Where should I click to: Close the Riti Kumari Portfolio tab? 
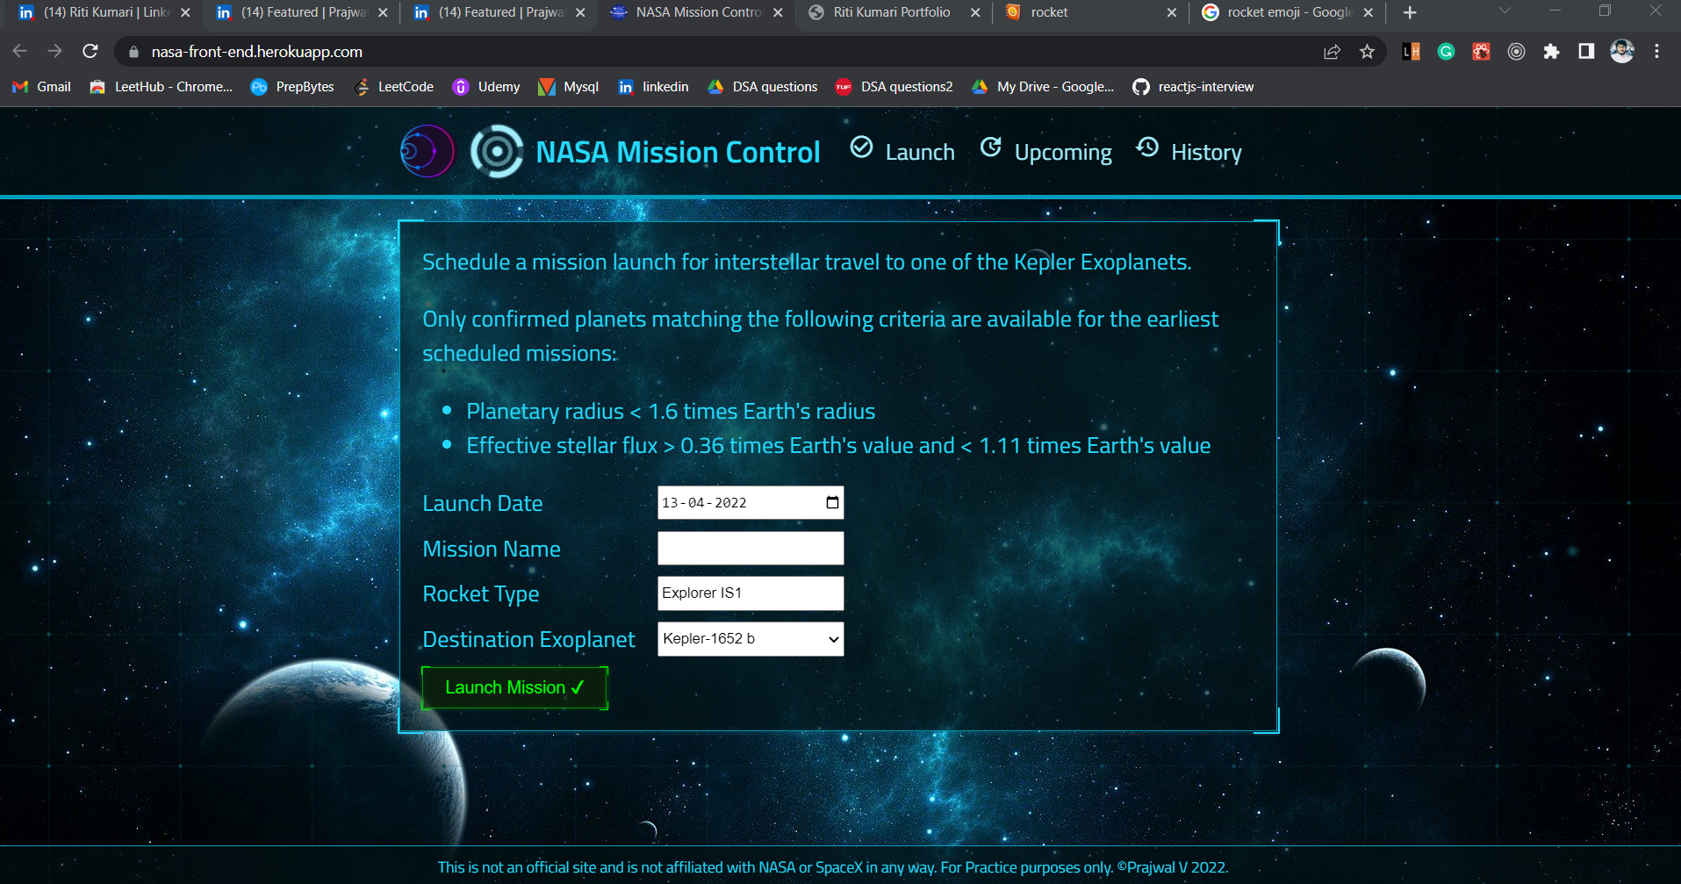(x=975, y=12)
